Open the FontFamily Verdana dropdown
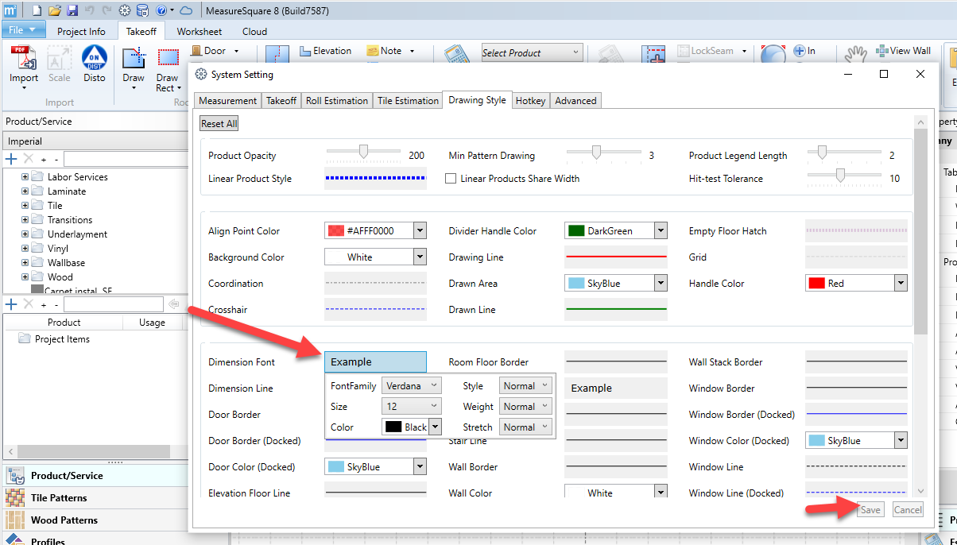 411,385
